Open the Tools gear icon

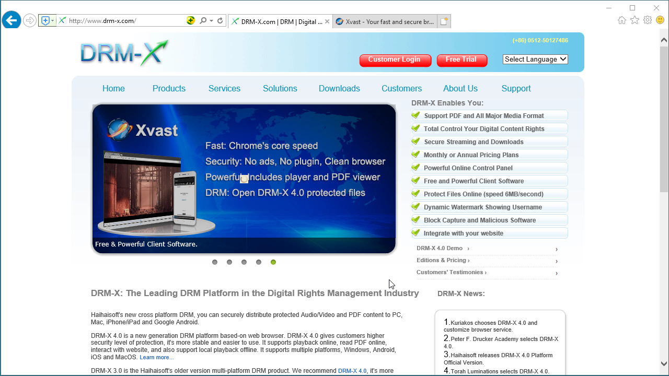click(648, 20)
